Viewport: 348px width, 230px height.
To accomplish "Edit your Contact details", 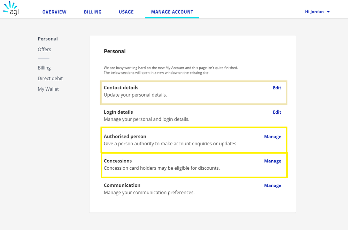I will tap(277, 87).
